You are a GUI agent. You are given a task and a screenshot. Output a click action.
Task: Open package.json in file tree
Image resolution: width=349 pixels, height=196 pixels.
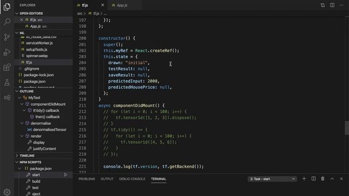coord(44,81)
